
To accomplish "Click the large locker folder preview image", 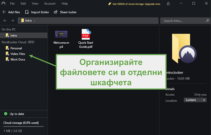I will (184, 48).
